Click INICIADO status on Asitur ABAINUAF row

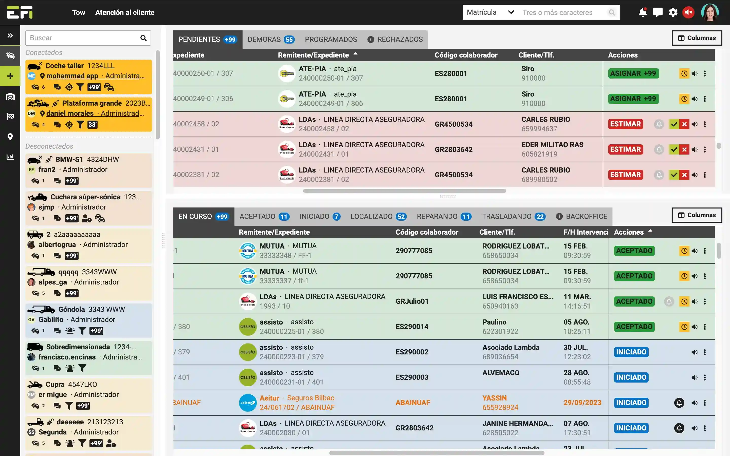coord(631,403)
